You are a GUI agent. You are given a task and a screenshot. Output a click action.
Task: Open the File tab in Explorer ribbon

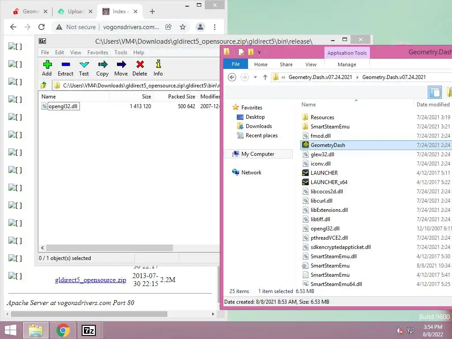pyautogui.click(x=236, y=64)
